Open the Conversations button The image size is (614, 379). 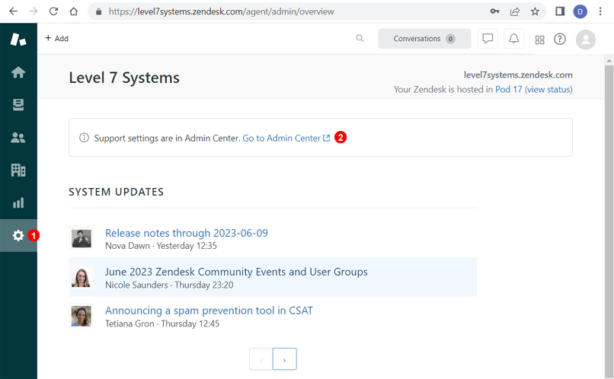click(x=424, y=38)
